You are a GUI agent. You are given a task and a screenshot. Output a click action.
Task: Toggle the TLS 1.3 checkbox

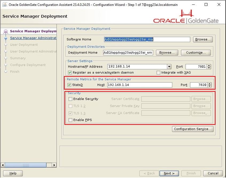(x=70, y=113)
